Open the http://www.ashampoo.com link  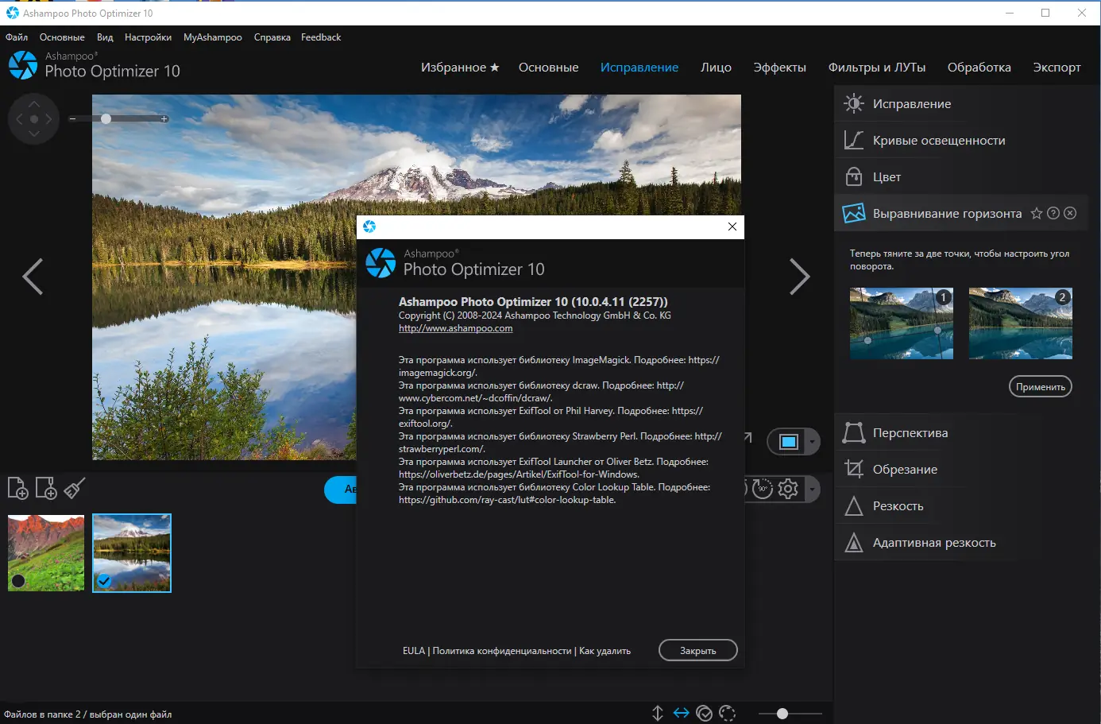[x=455, y=328]
